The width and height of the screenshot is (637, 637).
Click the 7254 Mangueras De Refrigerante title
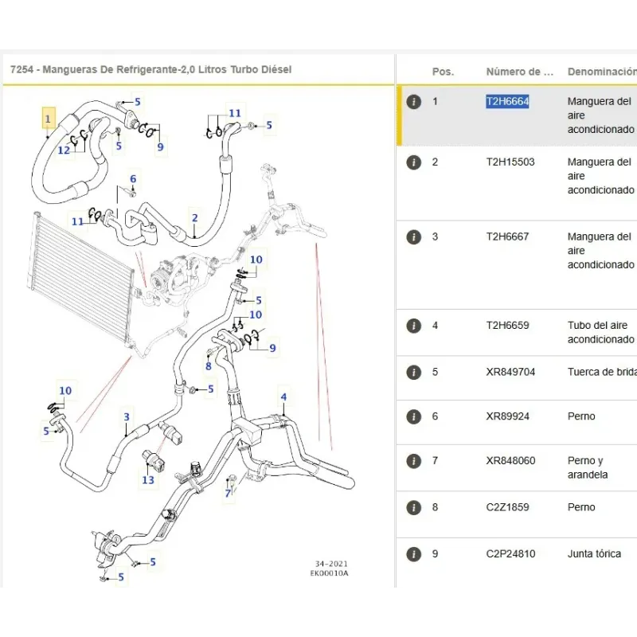[151, 70]
